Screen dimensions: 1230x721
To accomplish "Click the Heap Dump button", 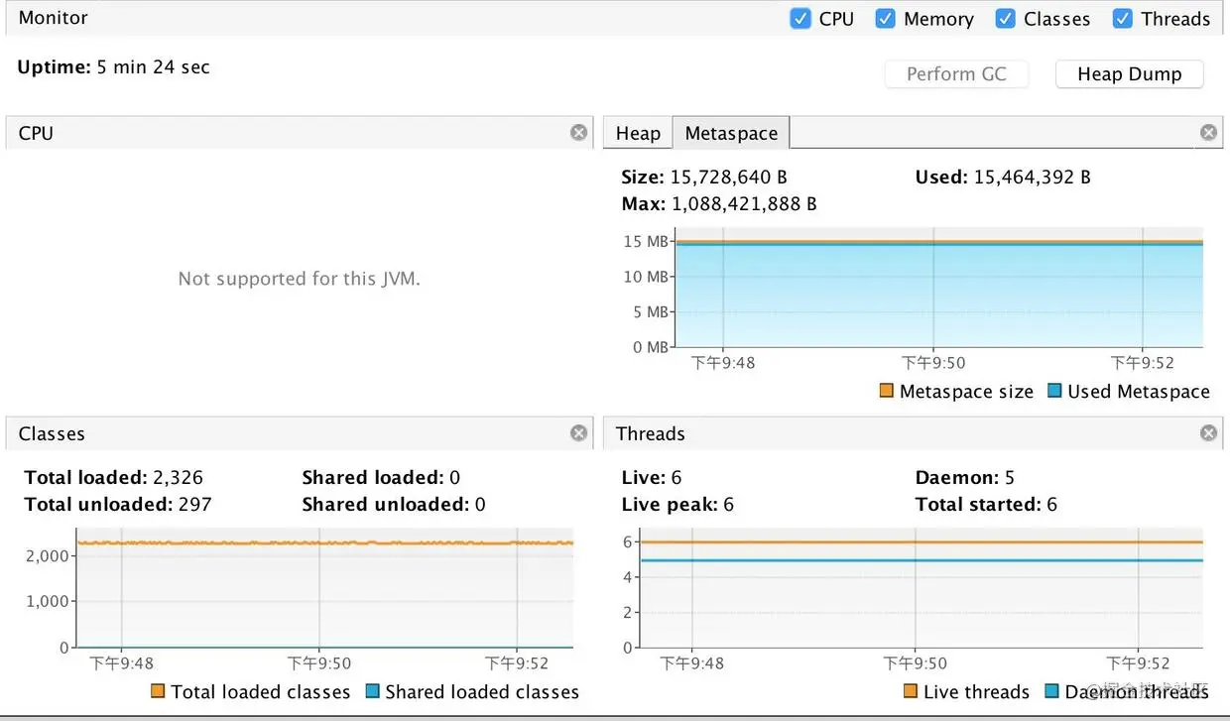I will click(x=1129, y=74).
